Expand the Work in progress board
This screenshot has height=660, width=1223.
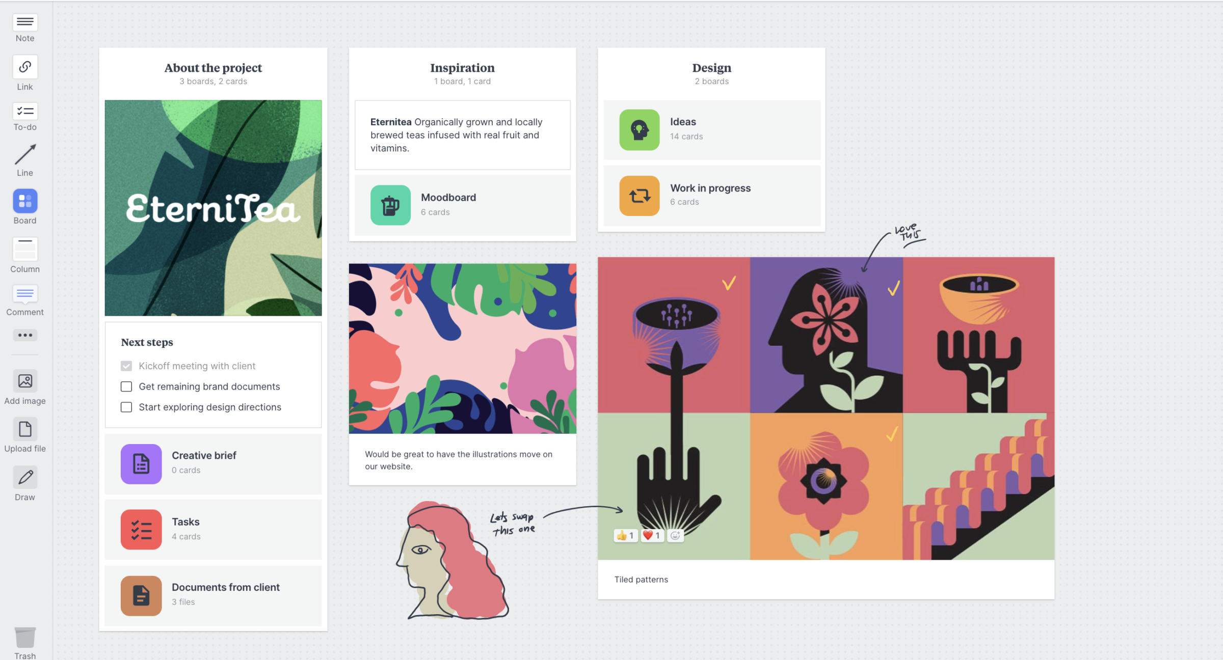tap(710, 194)
